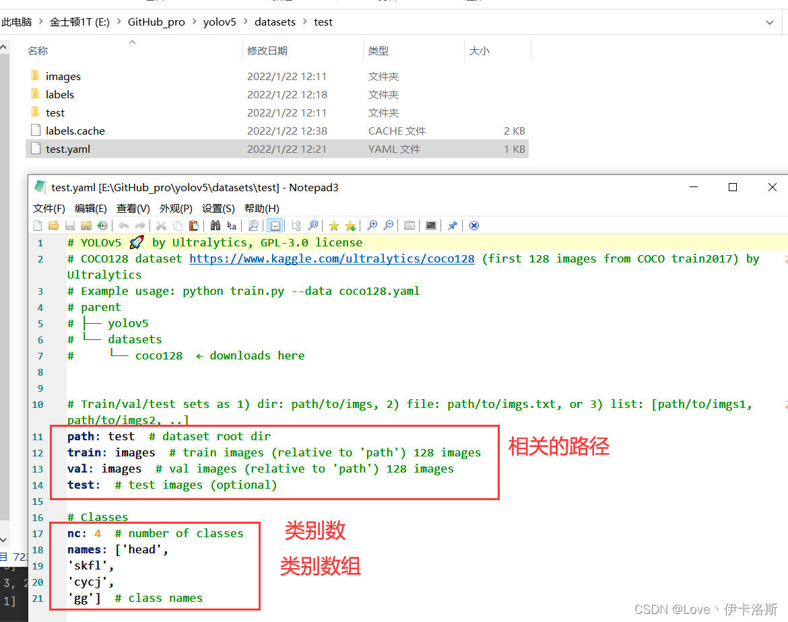Toggle always-on-top with the pin icon

(453, 226)
